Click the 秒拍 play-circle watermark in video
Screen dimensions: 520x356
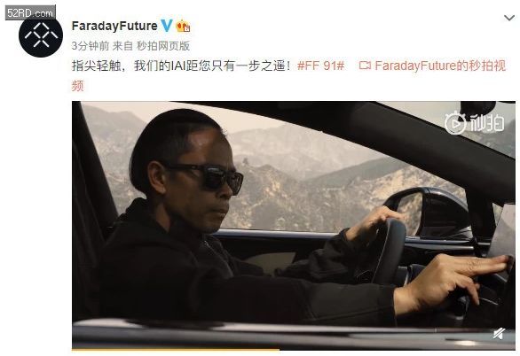(x=455, y=124)
